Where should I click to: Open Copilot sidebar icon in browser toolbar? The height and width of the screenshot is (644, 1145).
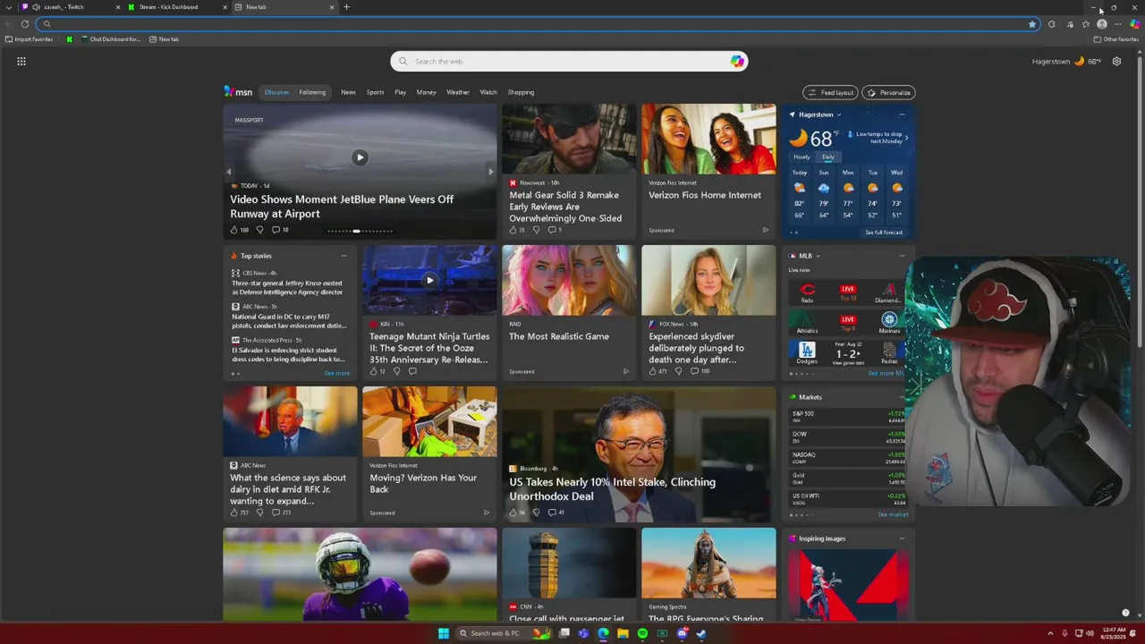pyautogui.click(x=1134, y=24)
